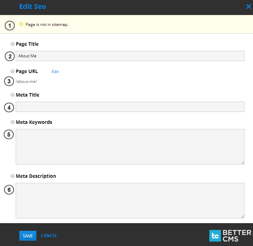
Task: Click the help icon beside Page Title
Action: pos(13,44)
